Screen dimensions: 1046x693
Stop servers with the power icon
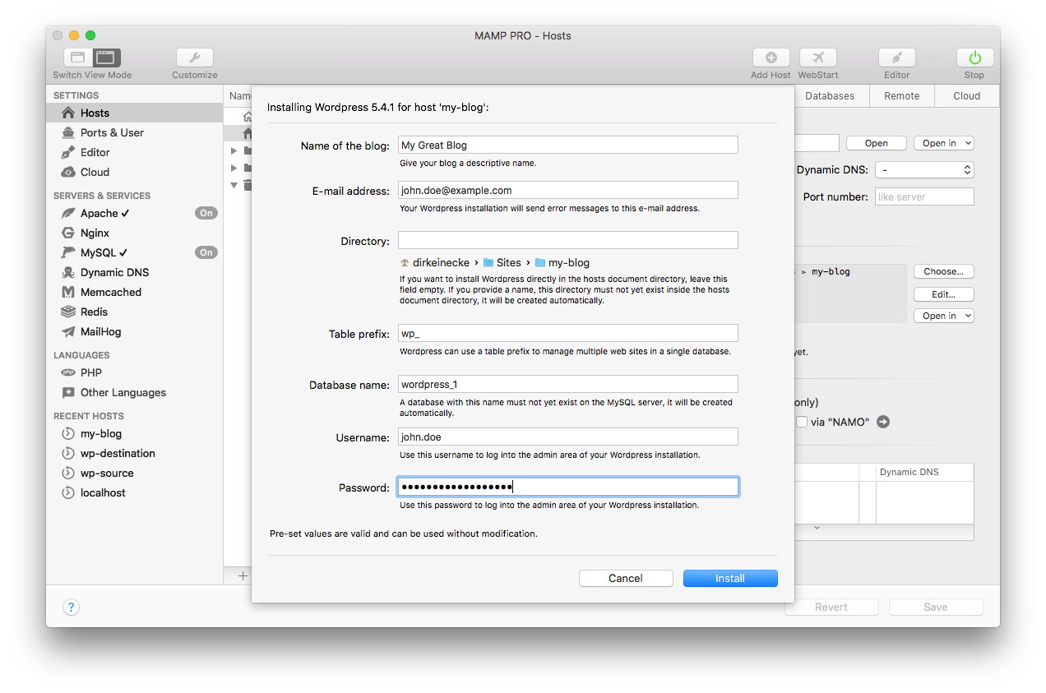tap(974, 58)
